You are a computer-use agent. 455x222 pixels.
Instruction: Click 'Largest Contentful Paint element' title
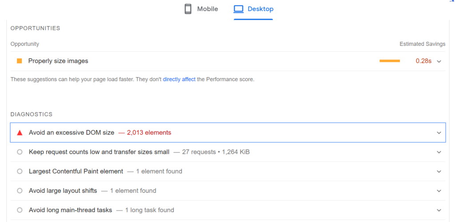coord(76,171)
